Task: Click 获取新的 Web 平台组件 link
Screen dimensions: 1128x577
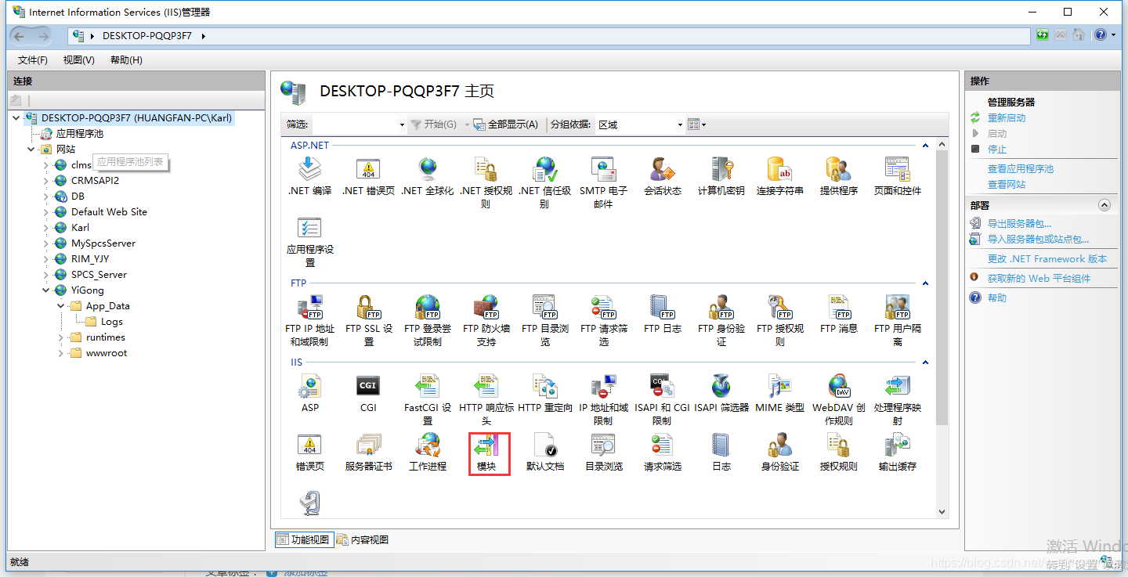Action: 1039,279
